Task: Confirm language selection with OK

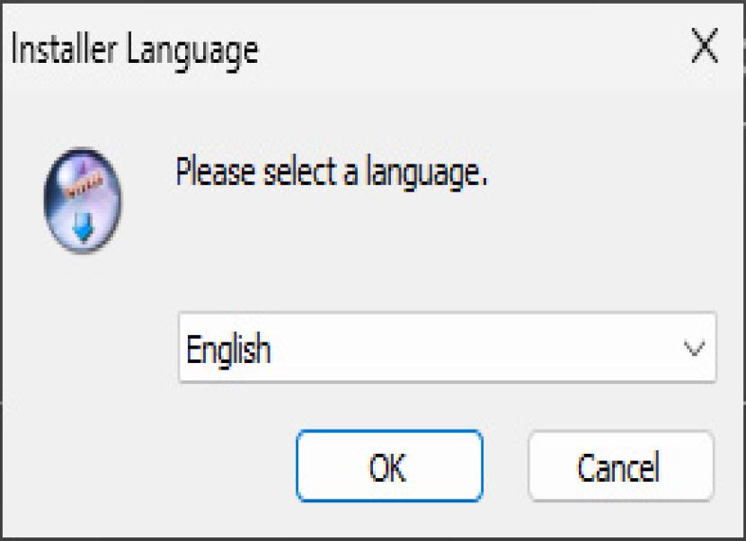Action: click(388, 466)
